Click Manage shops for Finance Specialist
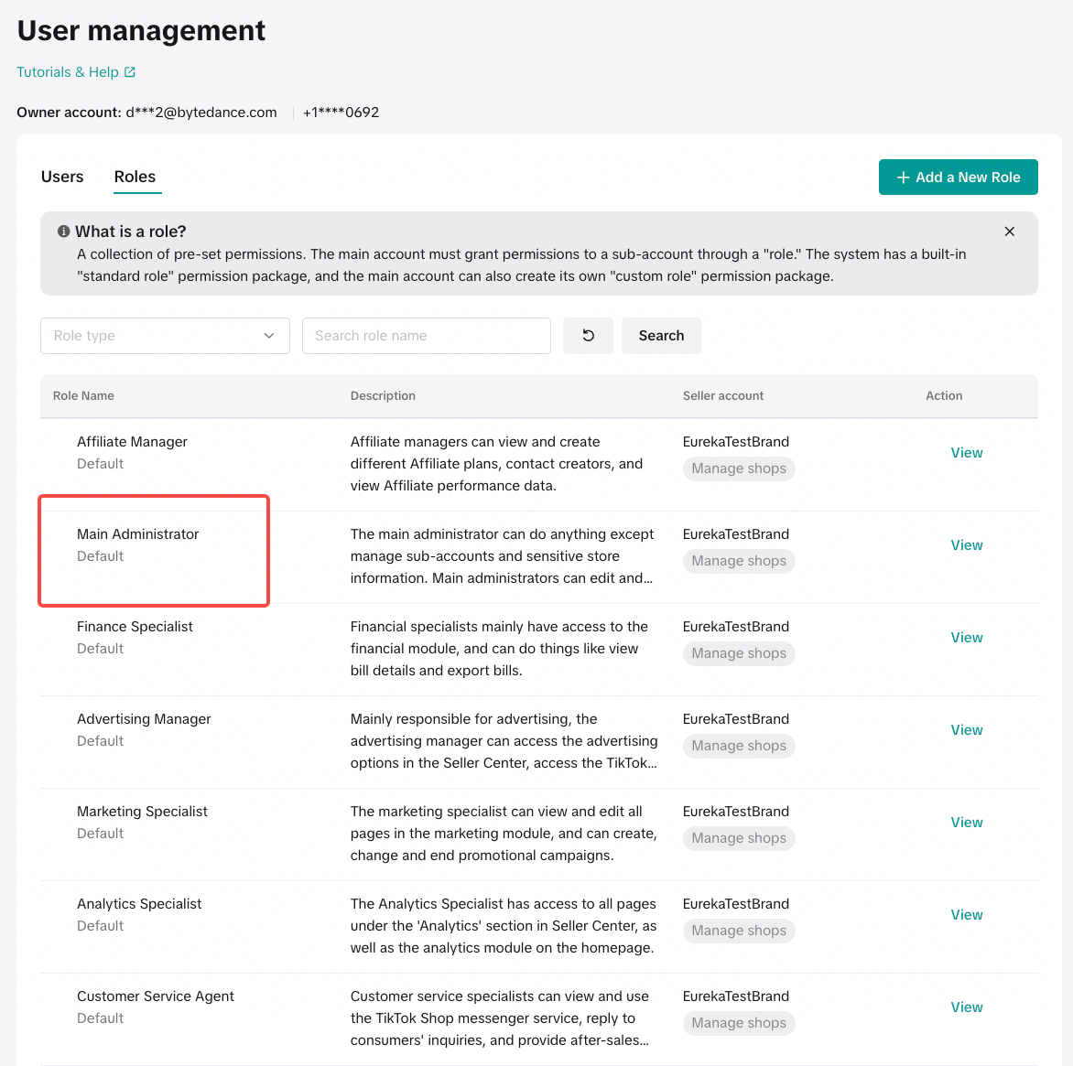This screenshot has height=1066, width=1073. (x=738, y=653)
